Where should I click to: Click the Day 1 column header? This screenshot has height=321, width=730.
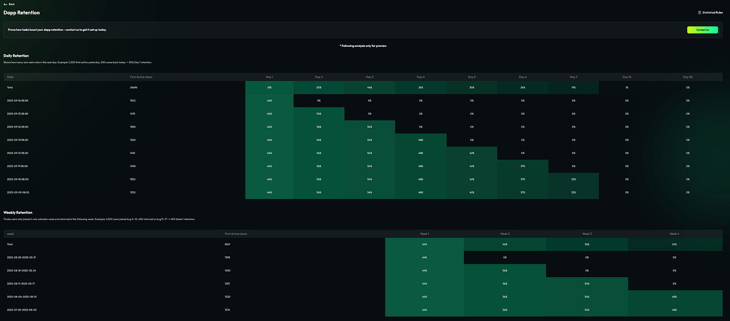pyautogui.click(x=269, y=77)
